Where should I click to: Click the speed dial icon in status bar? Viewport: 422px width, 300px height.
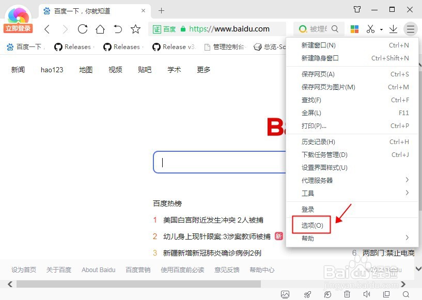(327, 294)
